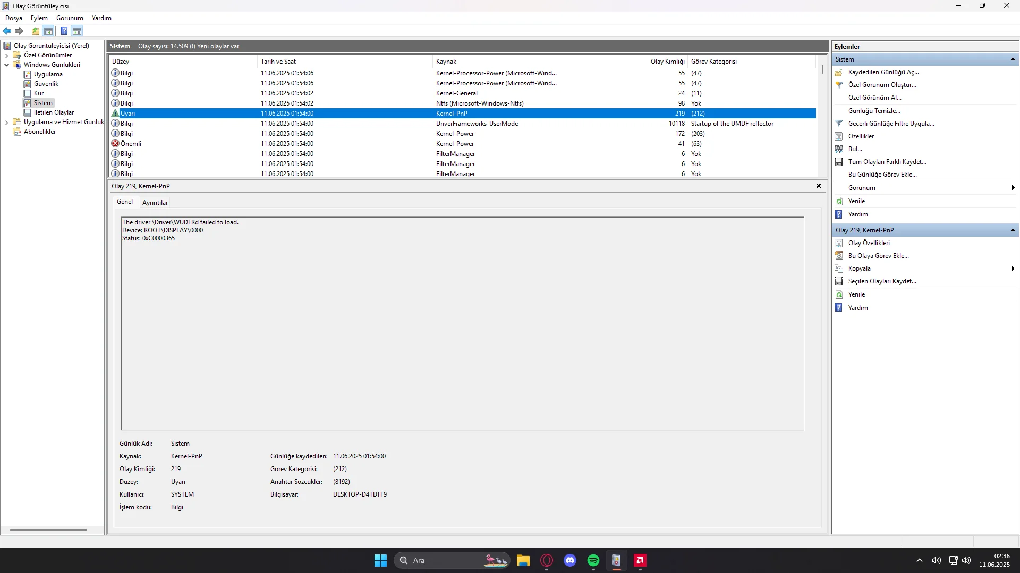
Task: Click the Özel Görünüm Oluştur filter icon
Action: (x=839, y=85)
